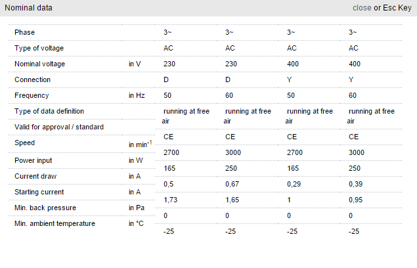Select the Phase row label
This screenshot has width=417, height=268.
point(25,32)
